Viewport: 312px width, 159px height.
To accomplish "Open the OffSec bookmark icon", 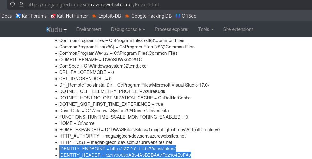I will [x=178, y=16].
